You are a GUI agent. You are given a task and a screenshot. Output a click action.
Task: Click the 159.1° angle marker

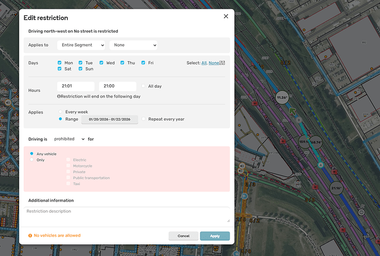click(302, 141)
